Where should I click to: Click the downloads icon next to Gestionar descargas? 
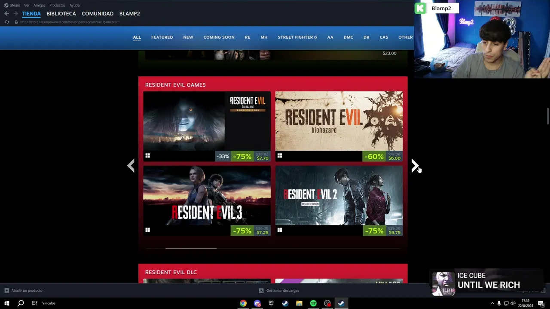coord(261,291)
